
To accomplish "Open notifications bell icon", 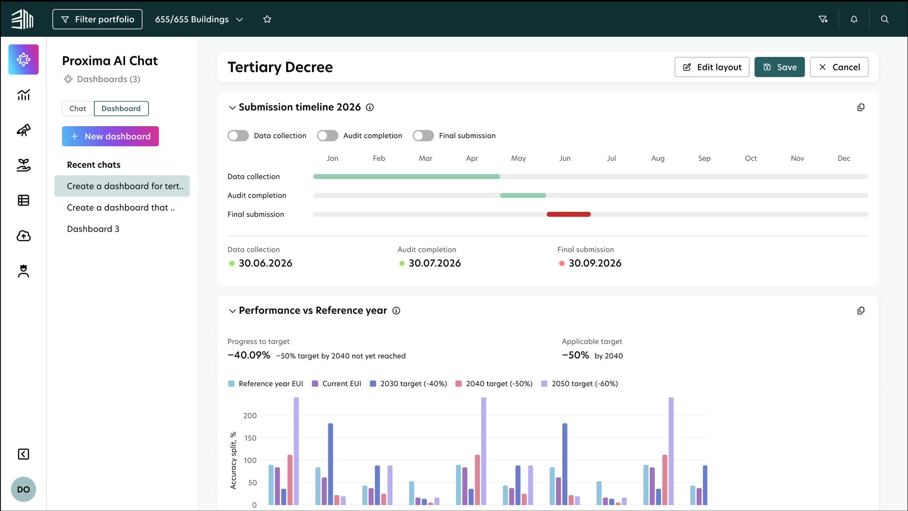I will click(x=854, y=19).
